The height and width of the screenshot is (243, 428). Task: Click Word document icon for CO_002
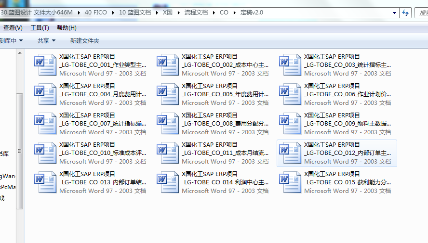168,65
